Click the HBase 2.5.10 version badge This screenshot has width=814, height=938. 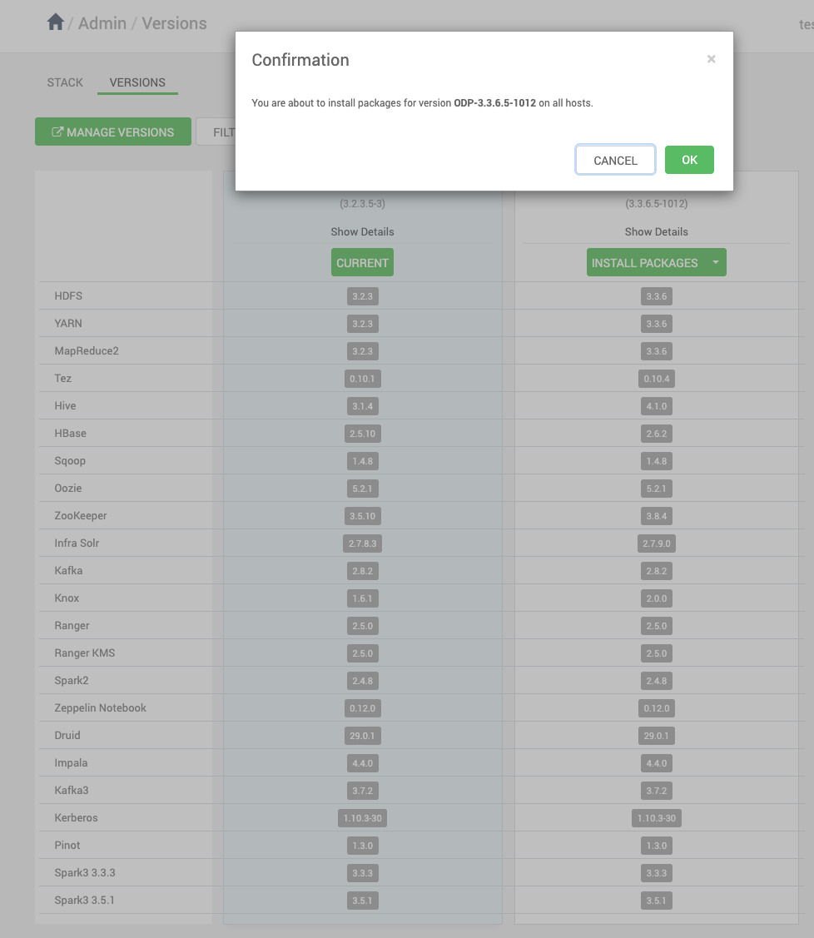(362, 434)
